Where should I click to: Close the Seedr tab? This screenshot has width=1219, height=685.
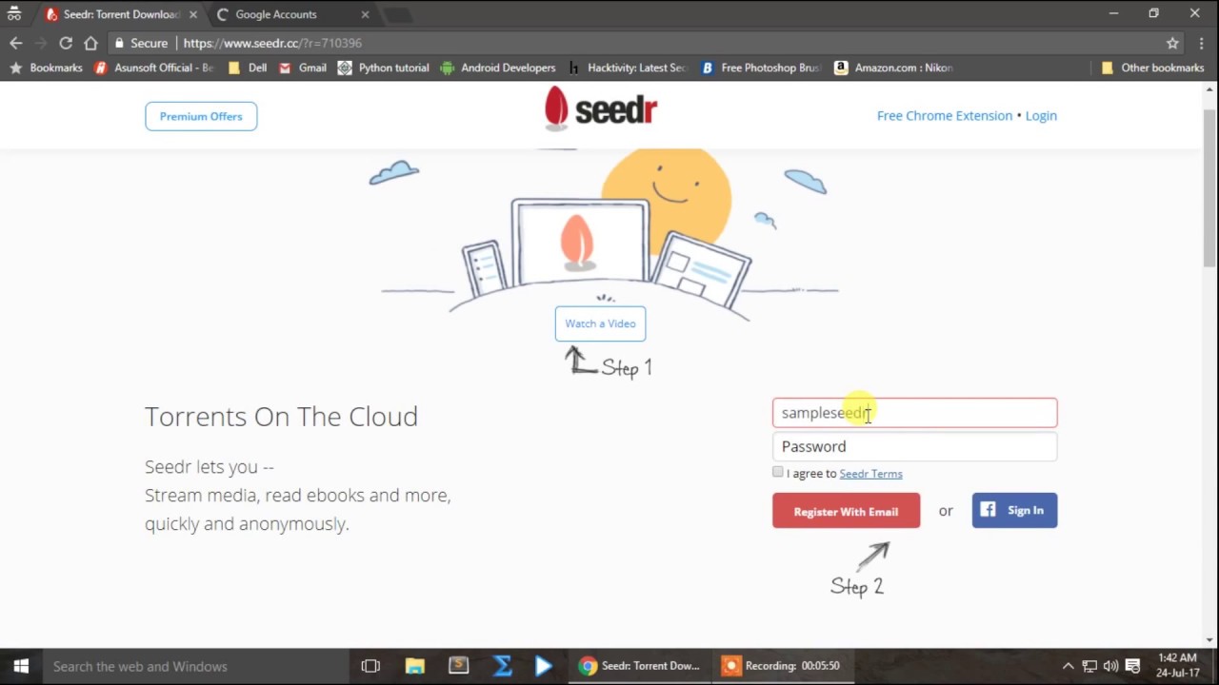191,14
